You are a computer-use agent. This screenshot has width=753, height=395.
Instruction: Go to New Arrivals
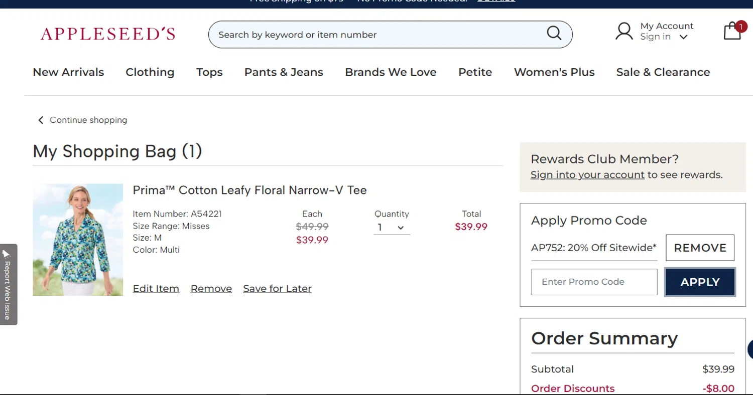tap(68, 72)
